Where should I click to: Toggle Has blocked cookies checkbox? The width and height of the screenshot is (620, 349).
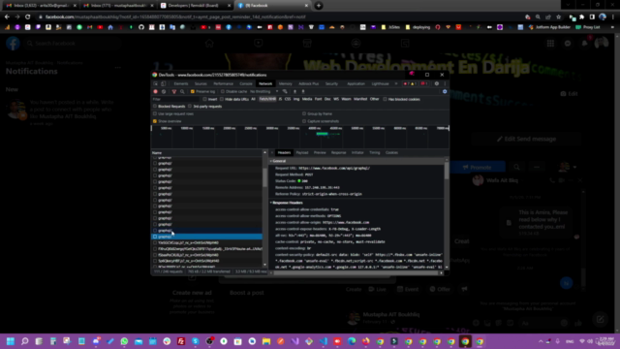click(386, 99)
